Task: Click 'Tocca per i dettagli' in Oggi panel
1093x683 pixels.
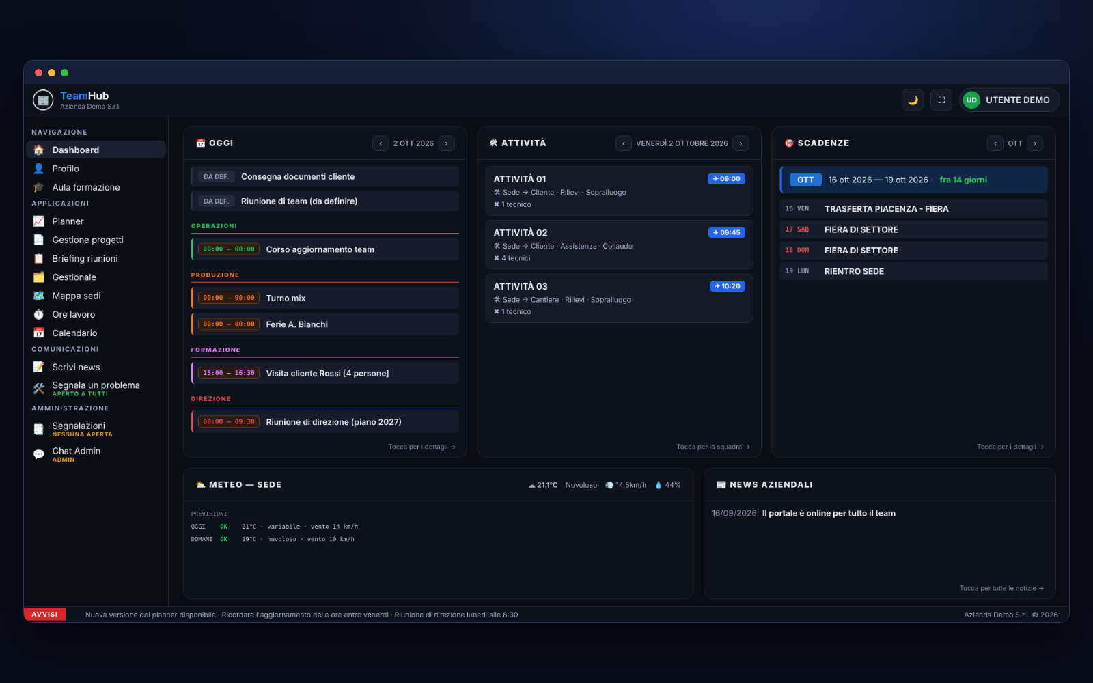Action: [421, 447]
